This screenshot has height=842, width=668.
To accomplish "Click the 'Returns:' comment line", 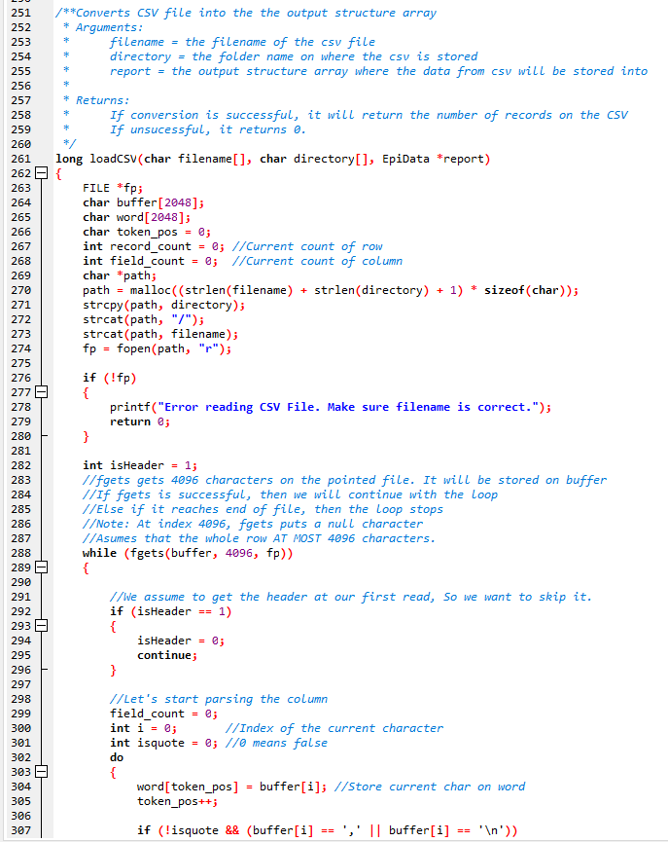I will (x=102, y=100).
